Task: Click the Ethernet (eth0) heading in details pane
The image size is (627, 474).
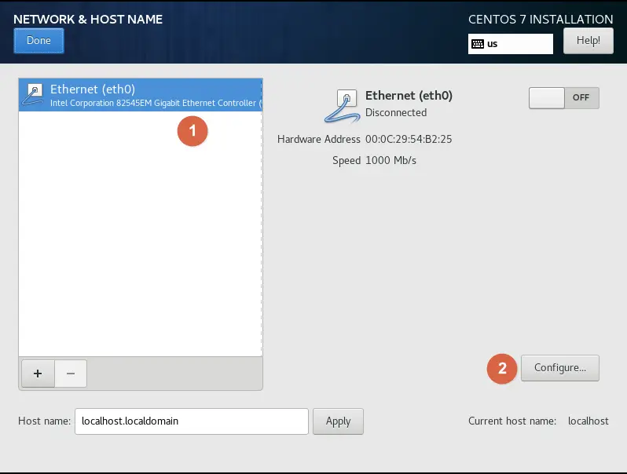Action: click(x=409, y=96)
